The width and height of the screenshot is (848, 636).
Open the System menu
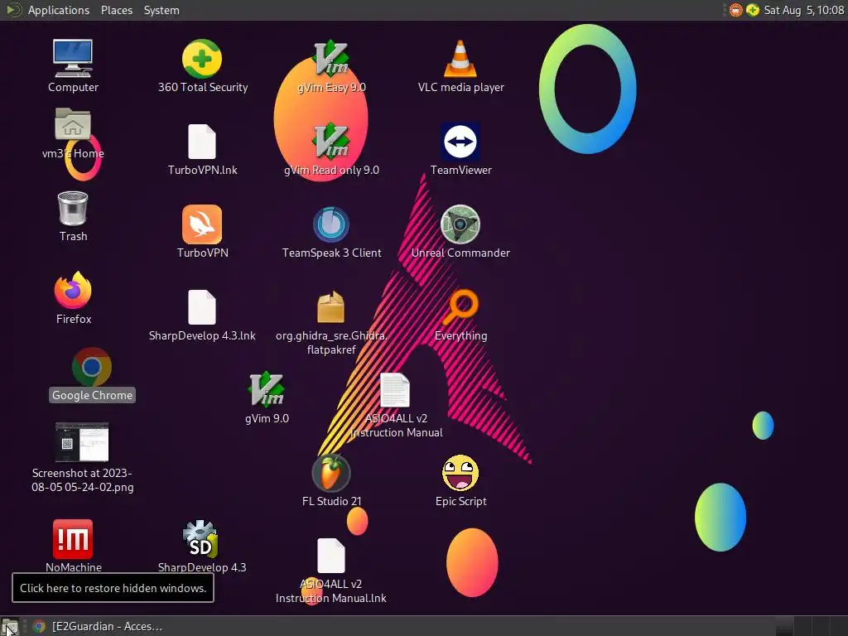(161, 10)
